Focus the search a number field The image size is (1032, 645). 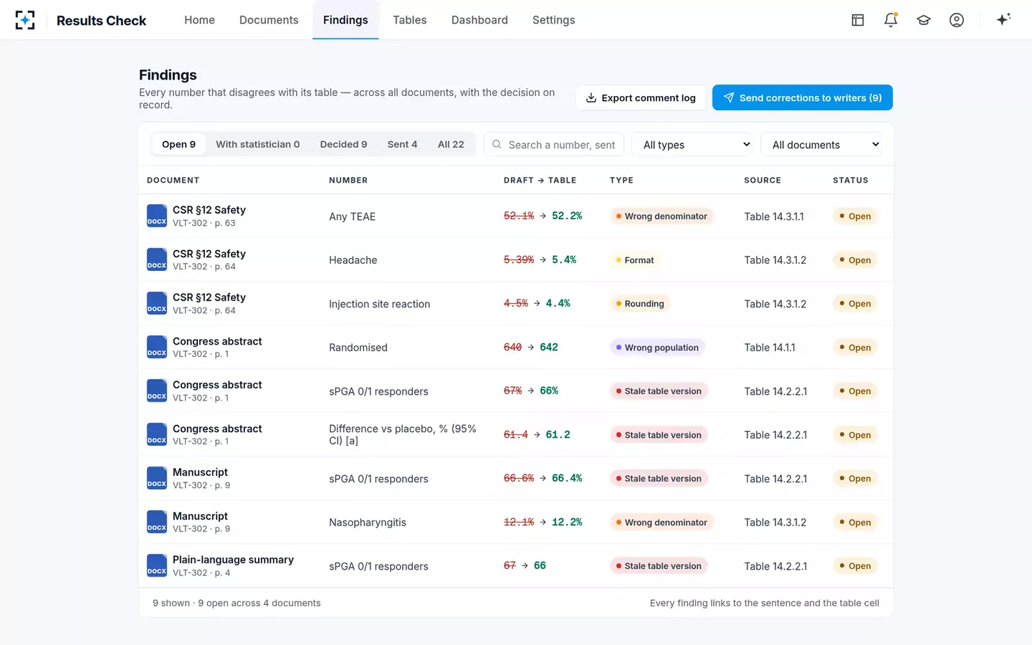(x=554, y=145)
